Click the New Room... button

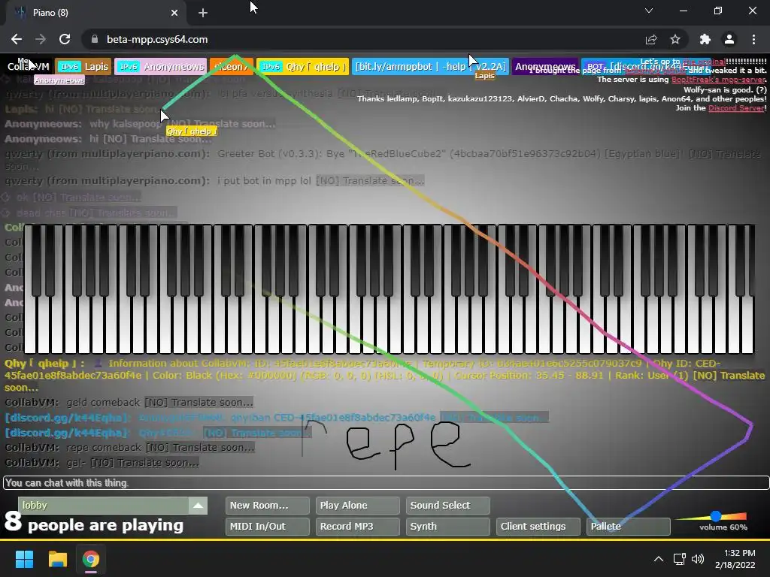click(x=267, y=506)
